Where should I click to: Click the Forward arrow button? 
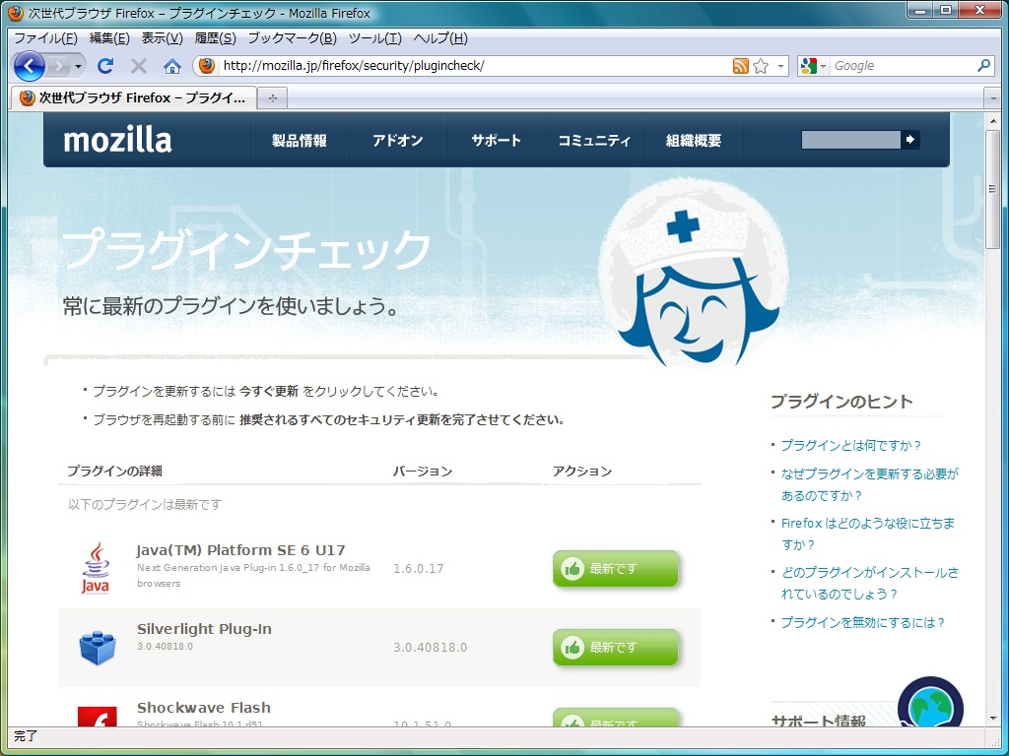[x=58, y=66]
